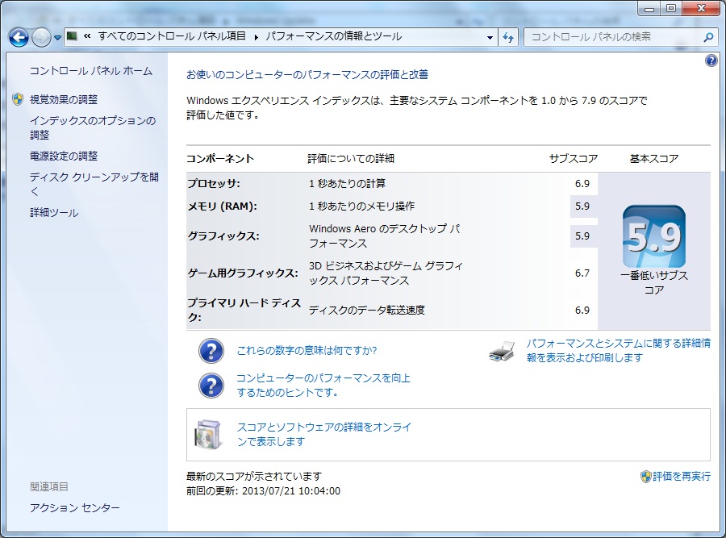Open インデックスのオプションの調整 link

(93, 127)
